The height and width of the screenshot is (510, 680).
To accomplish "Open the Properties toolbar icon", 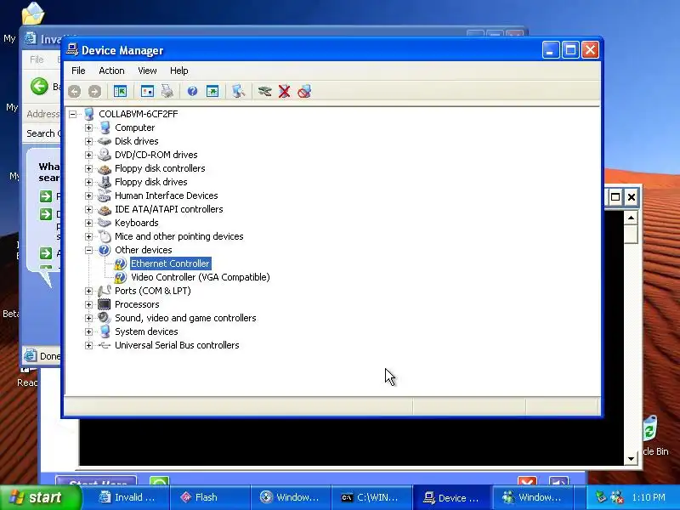I will pyautogui.click(x=147, y=91).
